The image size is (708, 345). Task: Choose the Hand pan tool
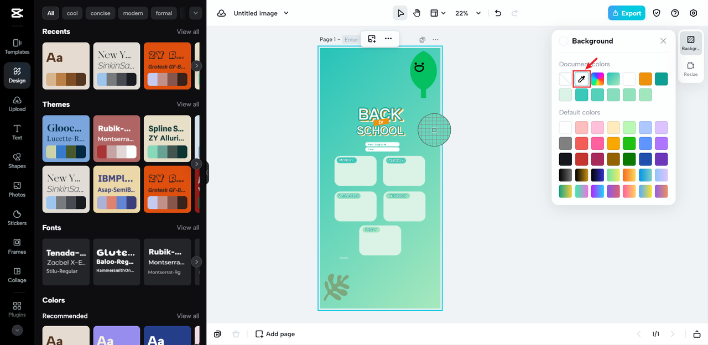(417, 13)
